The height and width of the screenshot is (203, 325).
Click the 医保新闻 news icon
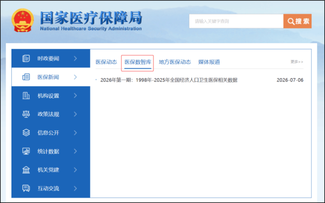click(26, 77)
